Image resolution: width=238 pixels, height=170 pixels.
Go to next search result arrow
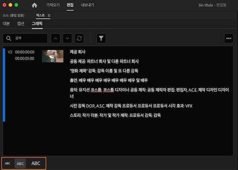67,38
